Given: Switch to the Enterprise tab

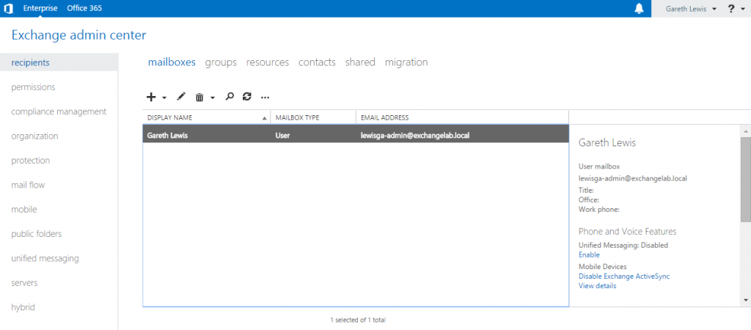Looking at the screenshot, I should click(x=40, y=8).
